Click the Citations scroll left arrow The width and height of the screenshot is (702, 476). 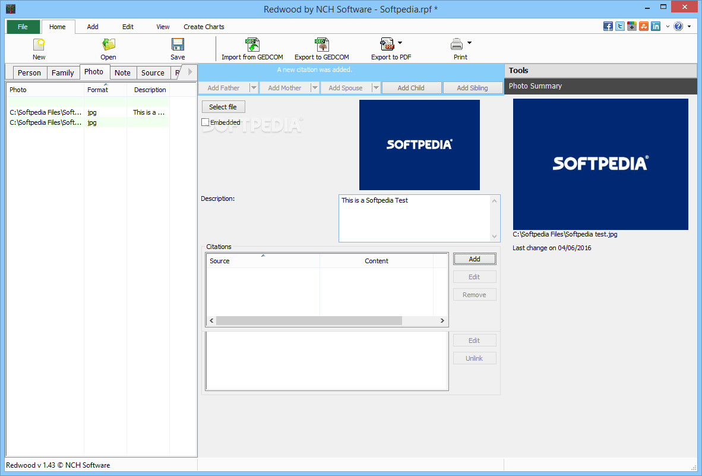coord(212,321)
